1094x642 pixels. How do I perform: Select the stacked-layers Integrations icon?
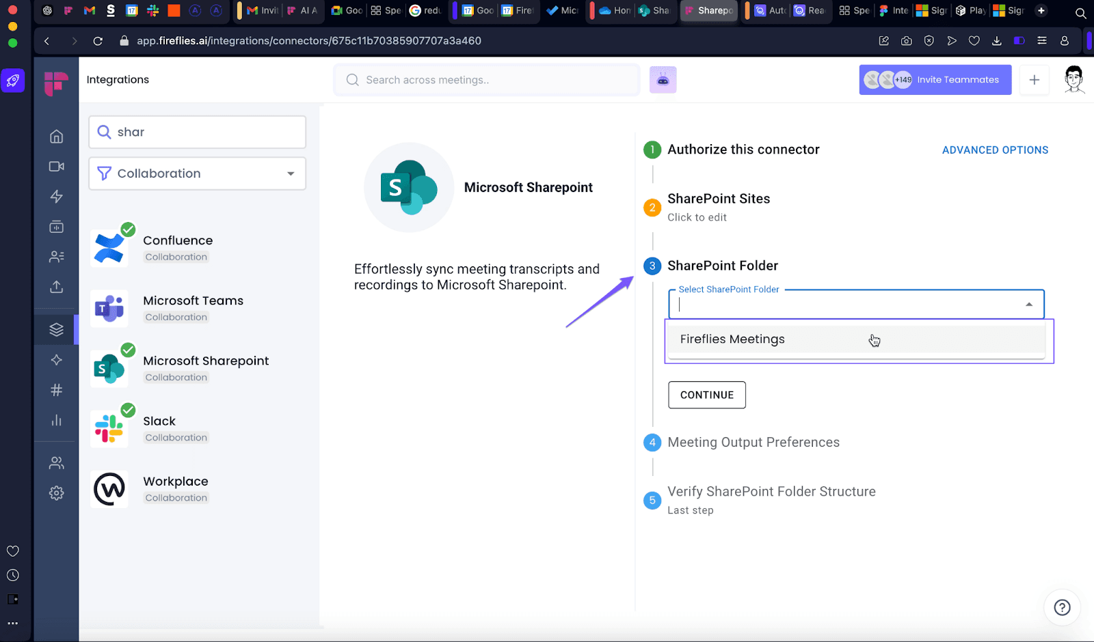click(57, 330)
